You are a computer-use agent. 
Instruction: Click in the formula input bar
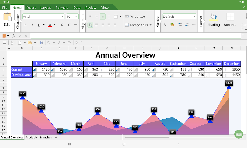pos(135,36)
